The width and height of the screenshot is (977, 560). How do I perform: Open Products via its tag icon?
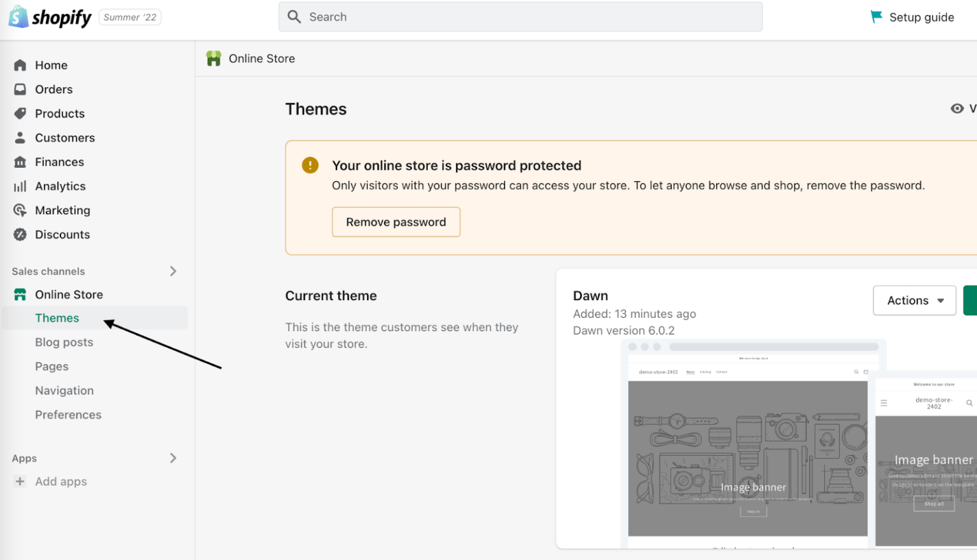coord(20,113)
